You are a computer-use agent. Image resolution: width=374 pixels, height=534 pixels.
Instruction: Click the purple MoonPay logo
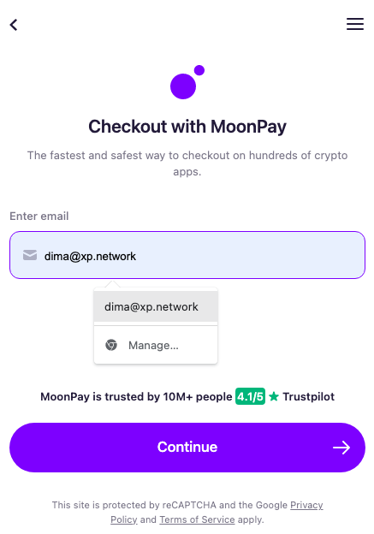coord(187,82)
